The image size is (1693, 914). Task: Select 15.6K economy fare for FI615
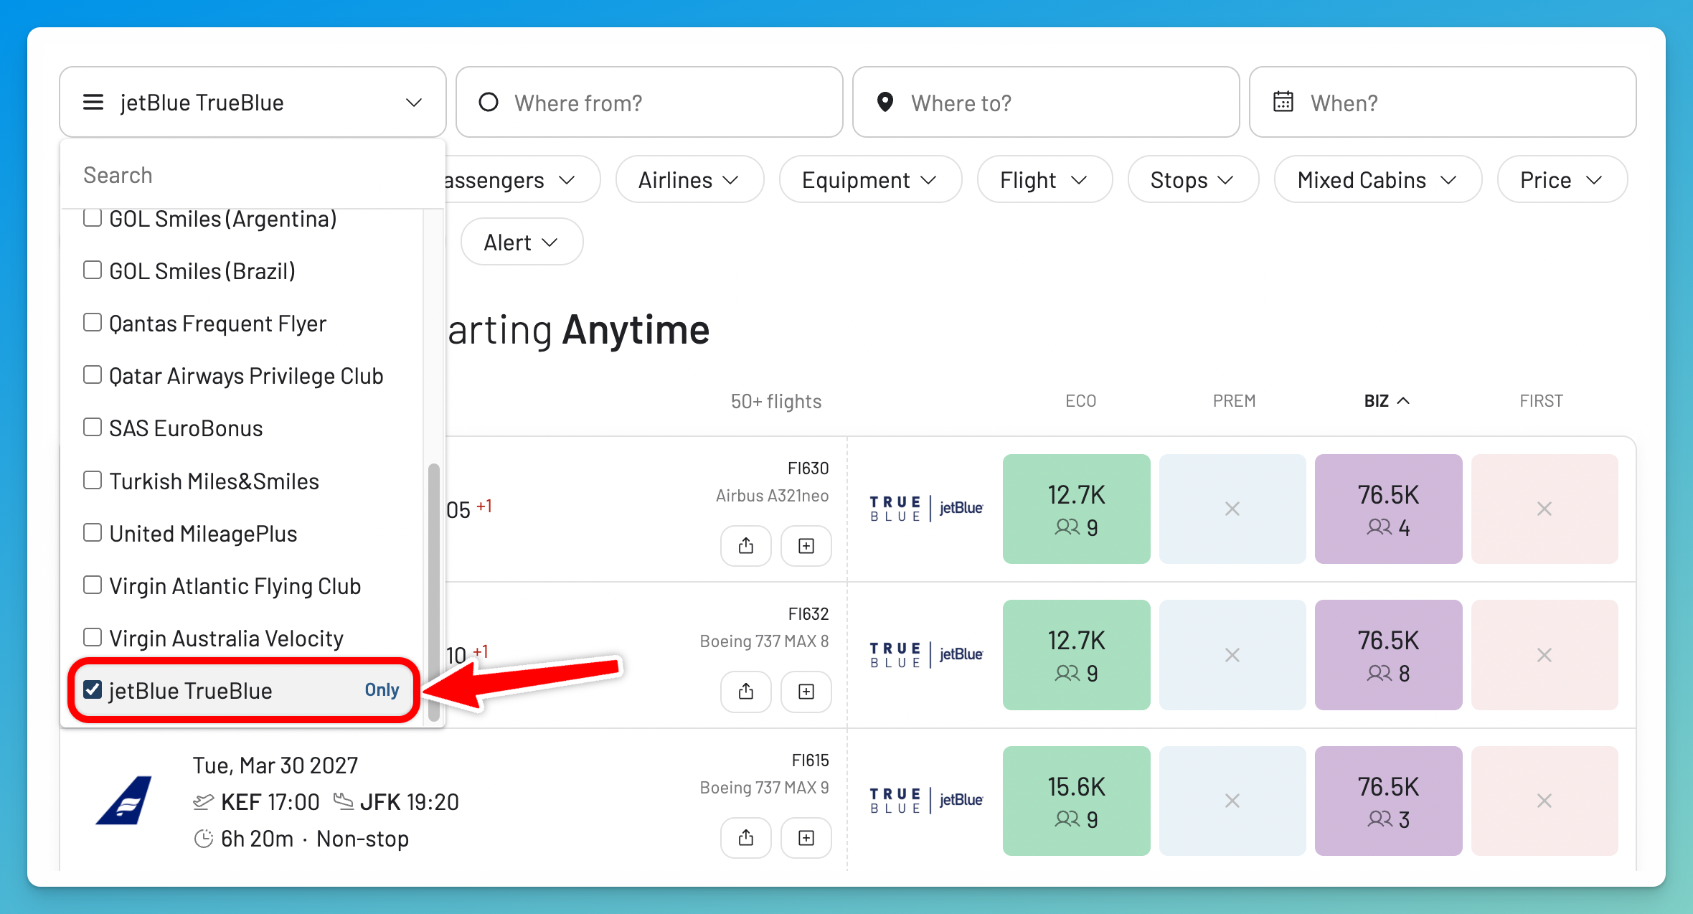(1076, 801)
